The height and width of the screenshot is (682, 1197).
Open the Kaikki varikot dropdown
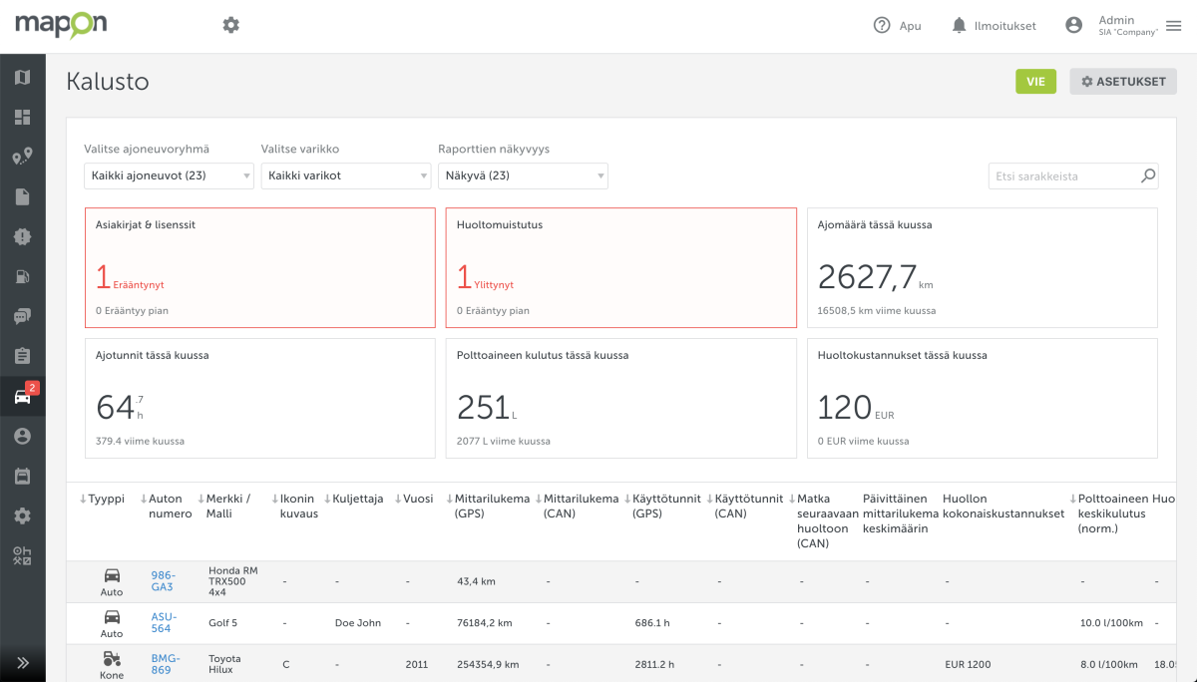point(345,176)
